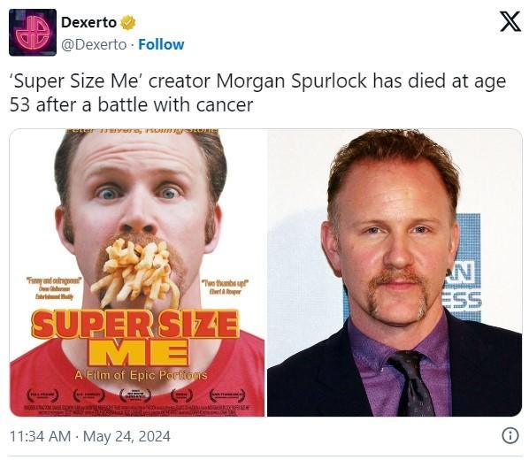
Task: Click the tweet text about Morgan Spurlock
Action: click(x=257, y=93)
